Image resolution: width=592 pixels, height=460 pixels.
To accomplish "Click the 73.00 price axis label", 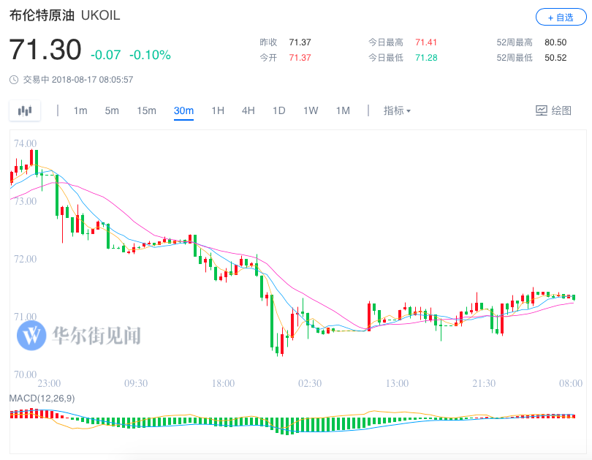I will tap(26, 201).
